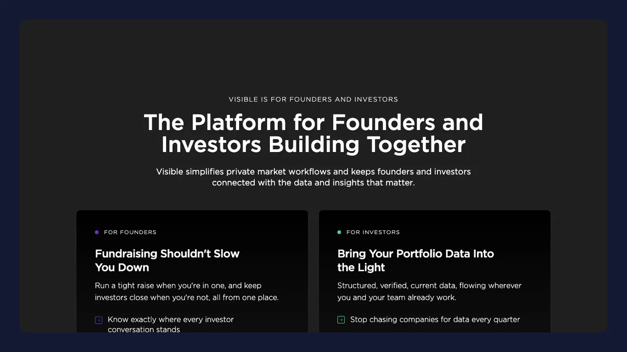The height and width of the screenshot is (352, 627).
Task: Click the Run a tight raise description line
Action: [178, 286]
